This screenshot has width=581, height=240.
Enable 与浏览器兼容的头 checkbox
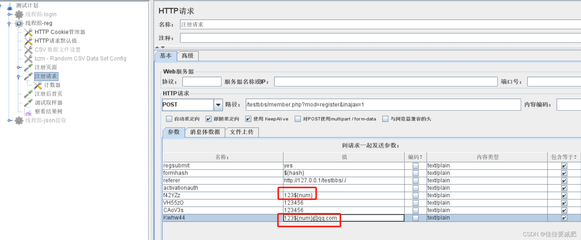[x=385, y=119]
